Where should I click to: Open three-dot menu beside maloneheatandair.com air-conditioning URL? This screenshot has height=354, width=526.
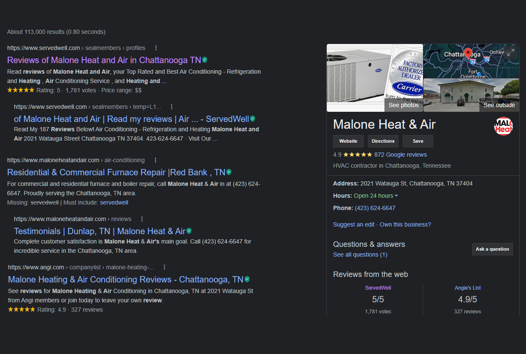[156, 160]
